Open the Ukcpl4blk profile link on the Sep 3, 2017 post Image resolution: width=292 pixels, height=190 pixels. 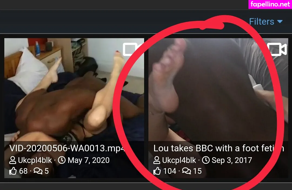[x=179, y=160]
